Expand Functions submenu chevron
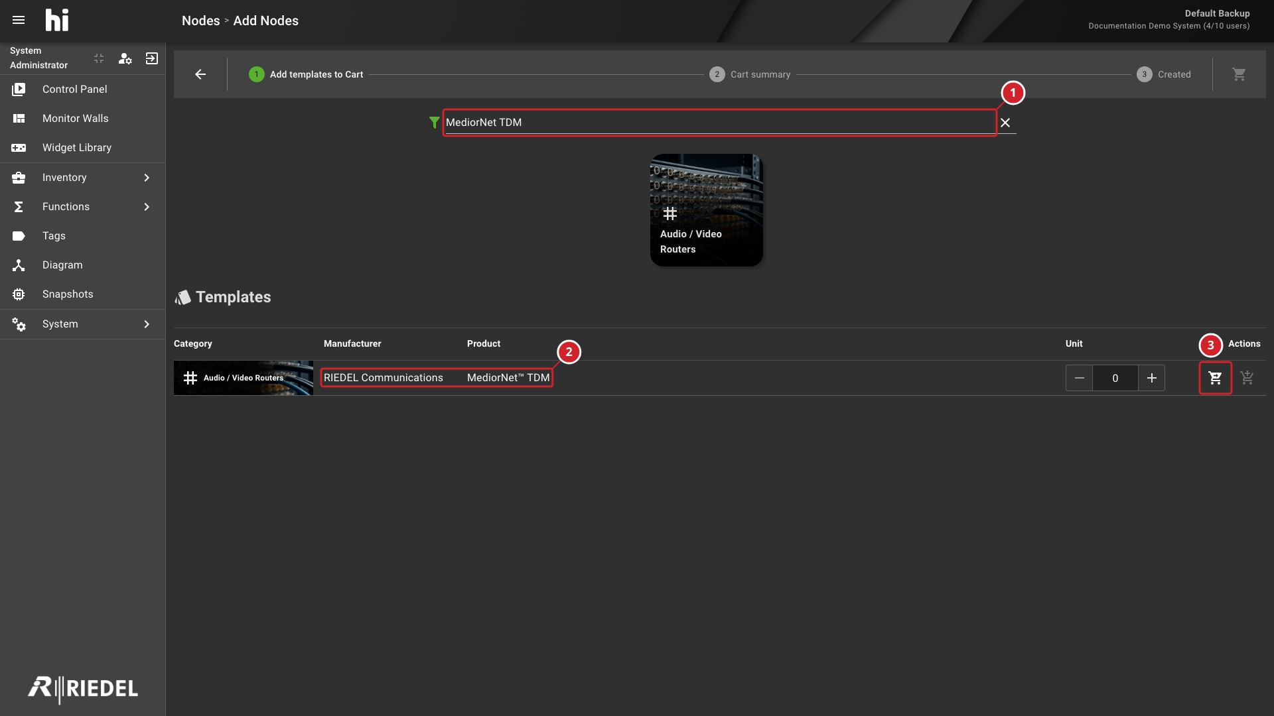The width and height of the screenshot is (1274, 716). coord(147,207)
